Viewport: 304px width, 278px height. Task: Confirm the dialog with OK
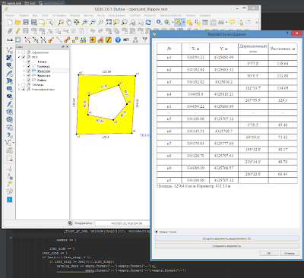click(x=269, y=253)
